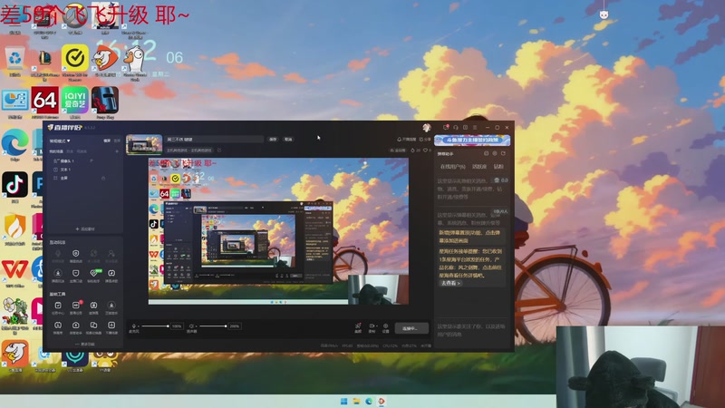
Task: Click the stream title input field
Action: (215, 139)
